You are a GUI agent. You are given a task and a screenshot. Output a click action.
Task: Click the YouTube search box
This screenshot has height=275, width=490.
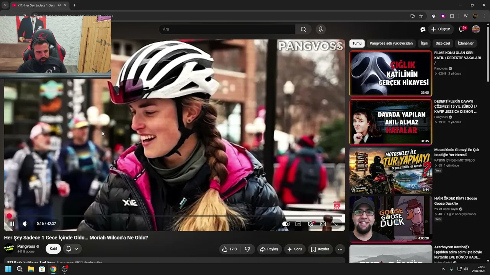(x=227, y=29)
